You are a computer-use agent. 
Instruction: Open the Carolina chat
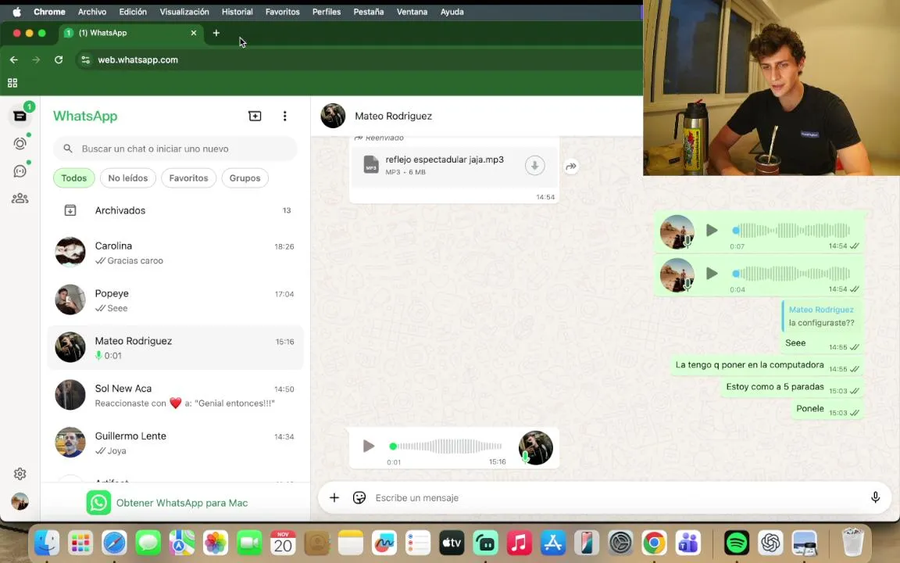[x=176, y=253]
